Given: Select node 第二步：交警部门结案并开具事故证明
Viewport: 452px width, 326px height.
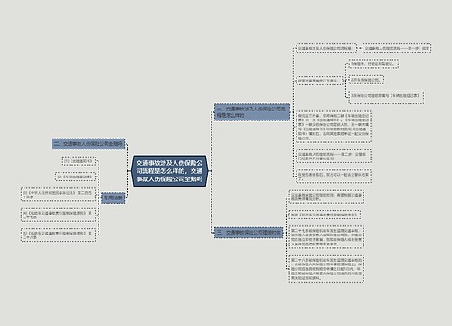Looking at the screenshot, I should (334, 157).
